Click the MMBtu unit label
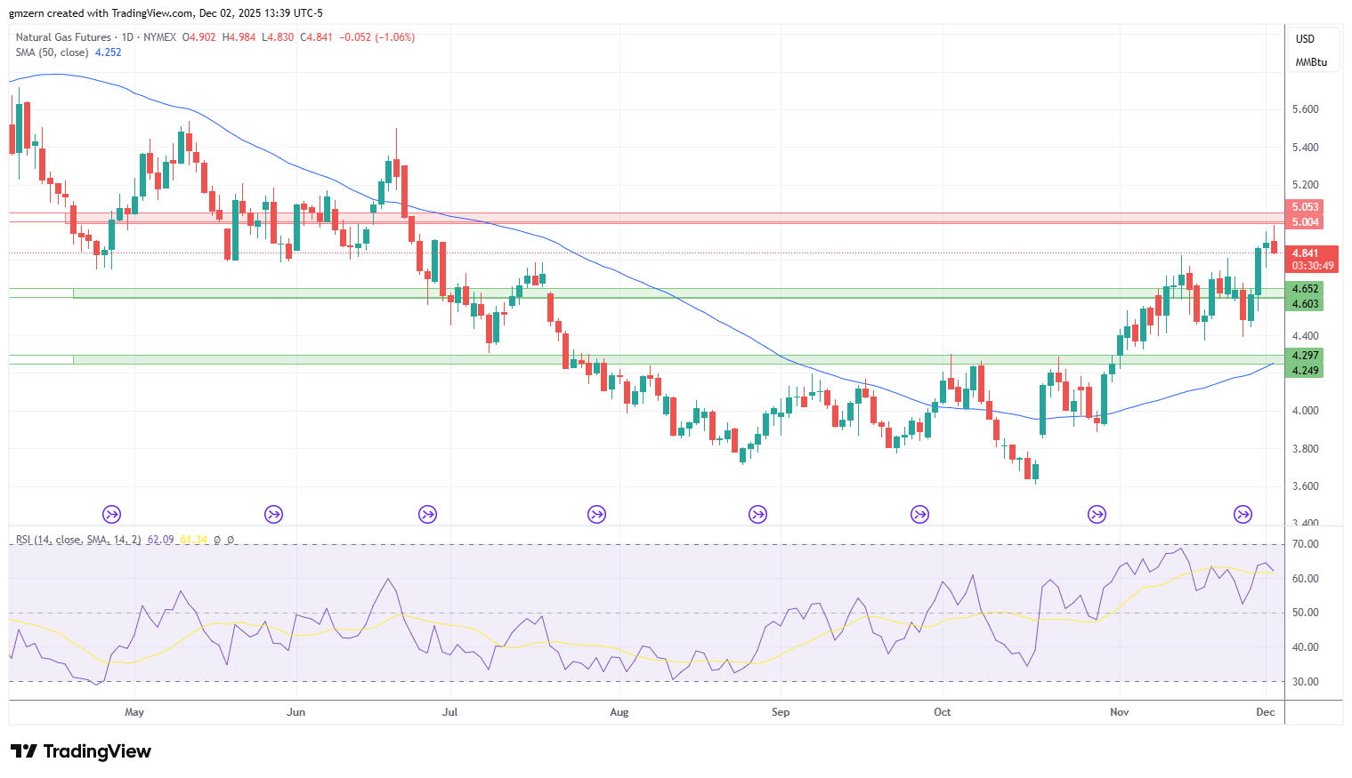 click(1311, 62)
